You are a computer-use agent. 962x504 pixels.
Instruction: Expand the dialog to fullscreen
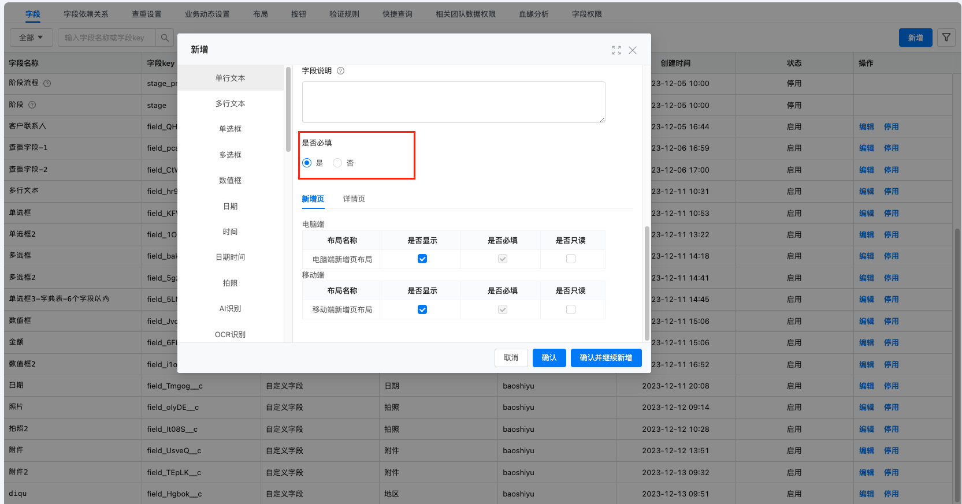coord(616,50)
